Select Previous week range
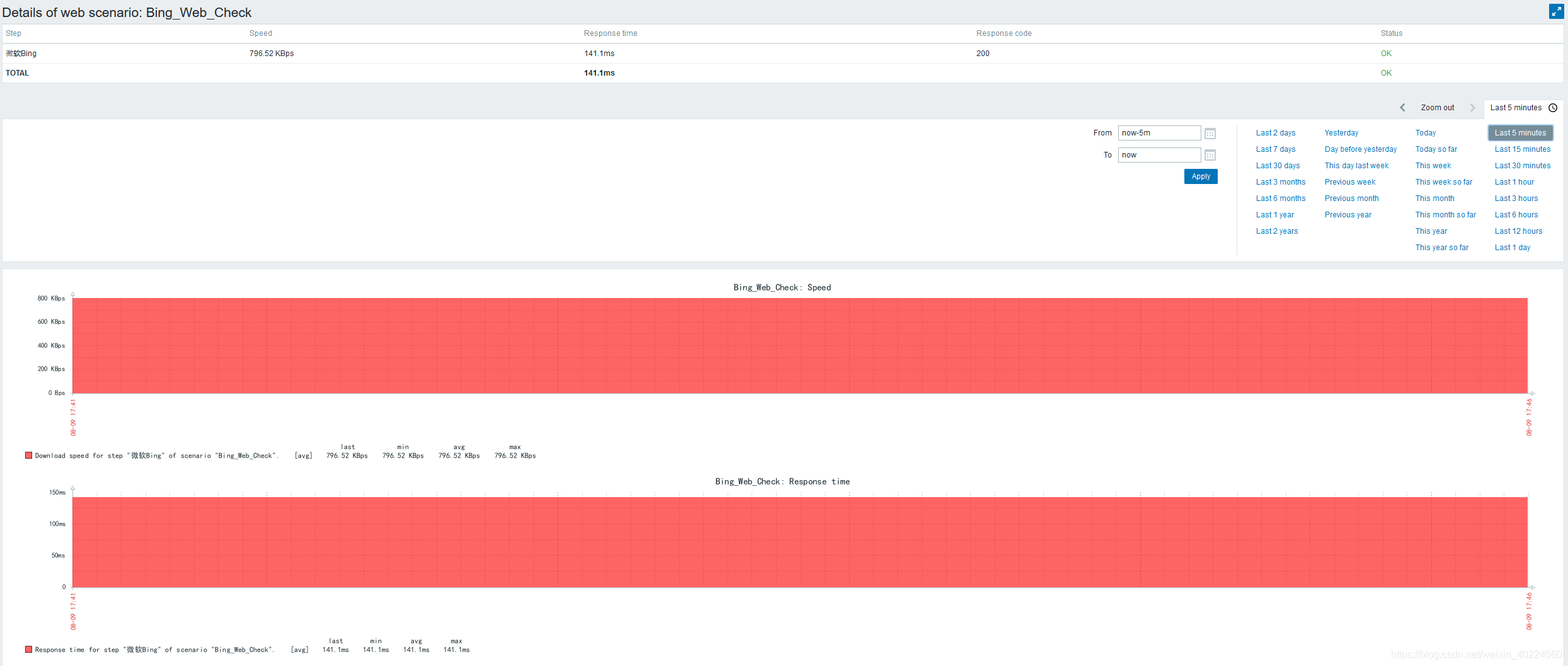The image size is (1568, 666). 1350,182
